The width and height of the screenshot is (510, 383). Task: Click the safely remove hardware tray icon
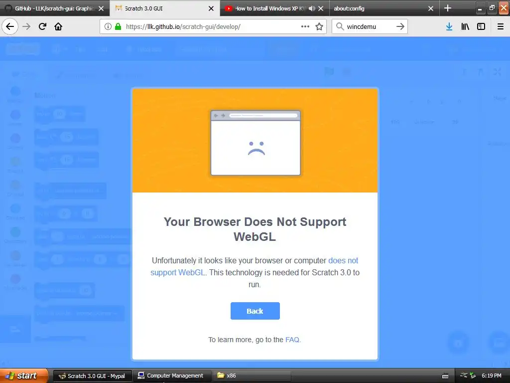[473, 376]
